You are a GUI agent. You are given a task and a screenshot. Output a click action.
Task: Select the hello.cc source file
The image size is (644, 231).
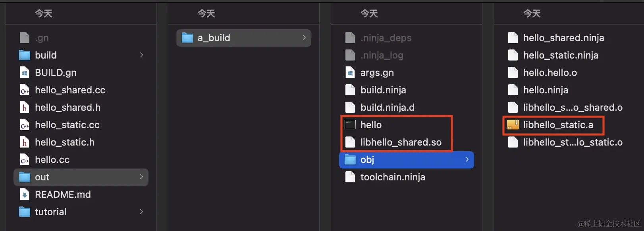[52, 159]
